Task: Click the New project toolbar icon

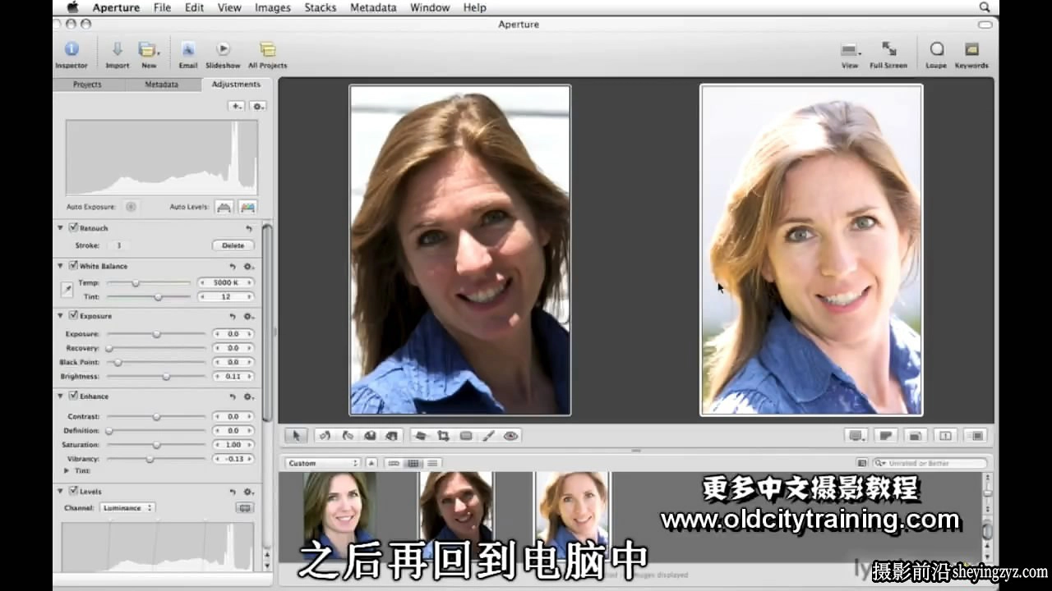Action: 149,53
